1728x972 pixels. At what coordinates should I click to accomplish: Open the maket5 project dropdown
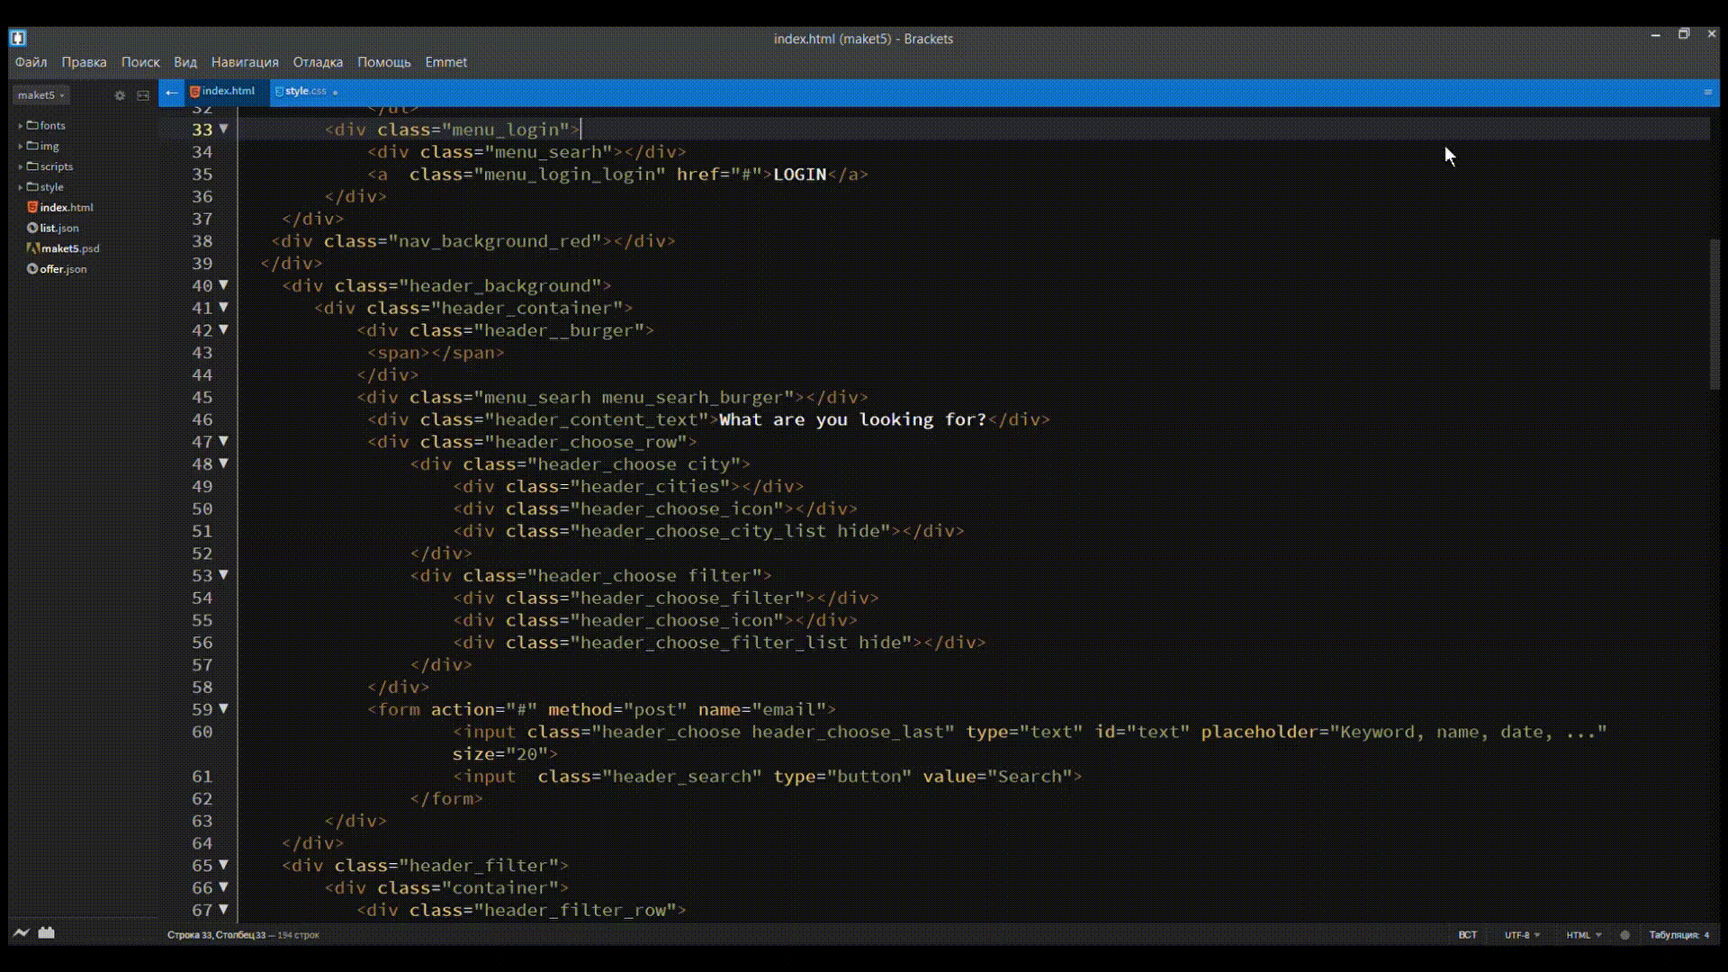click(x=40, y=94)
